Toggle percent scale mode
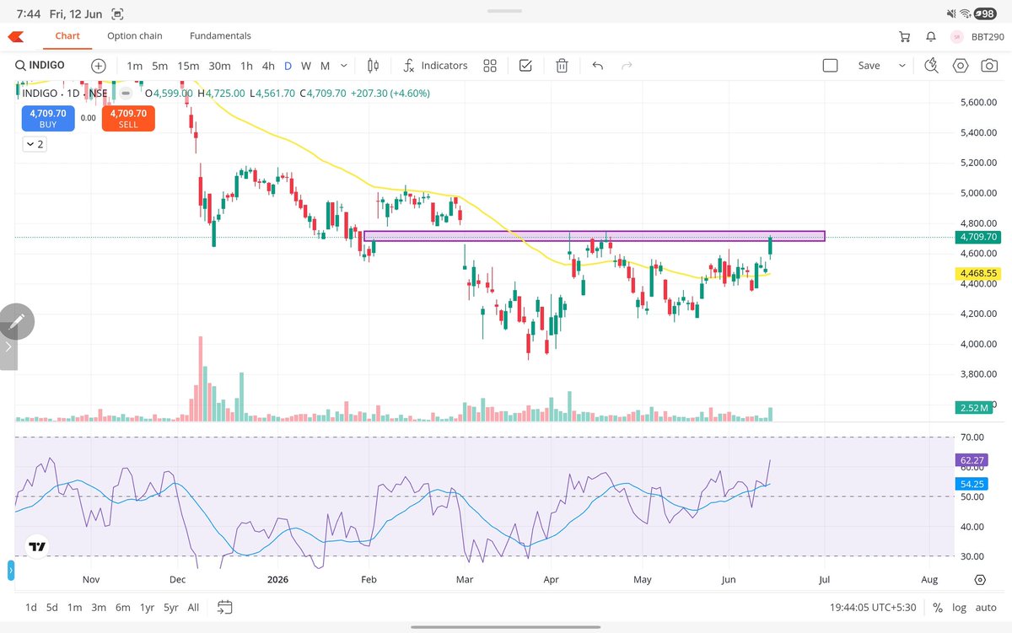 (x=938, y=608)
